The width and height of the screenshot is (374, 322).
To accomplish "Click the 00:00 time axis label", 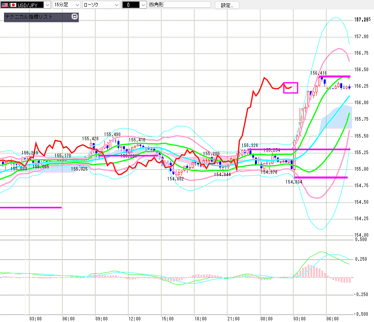I will [x=266, y=319].
